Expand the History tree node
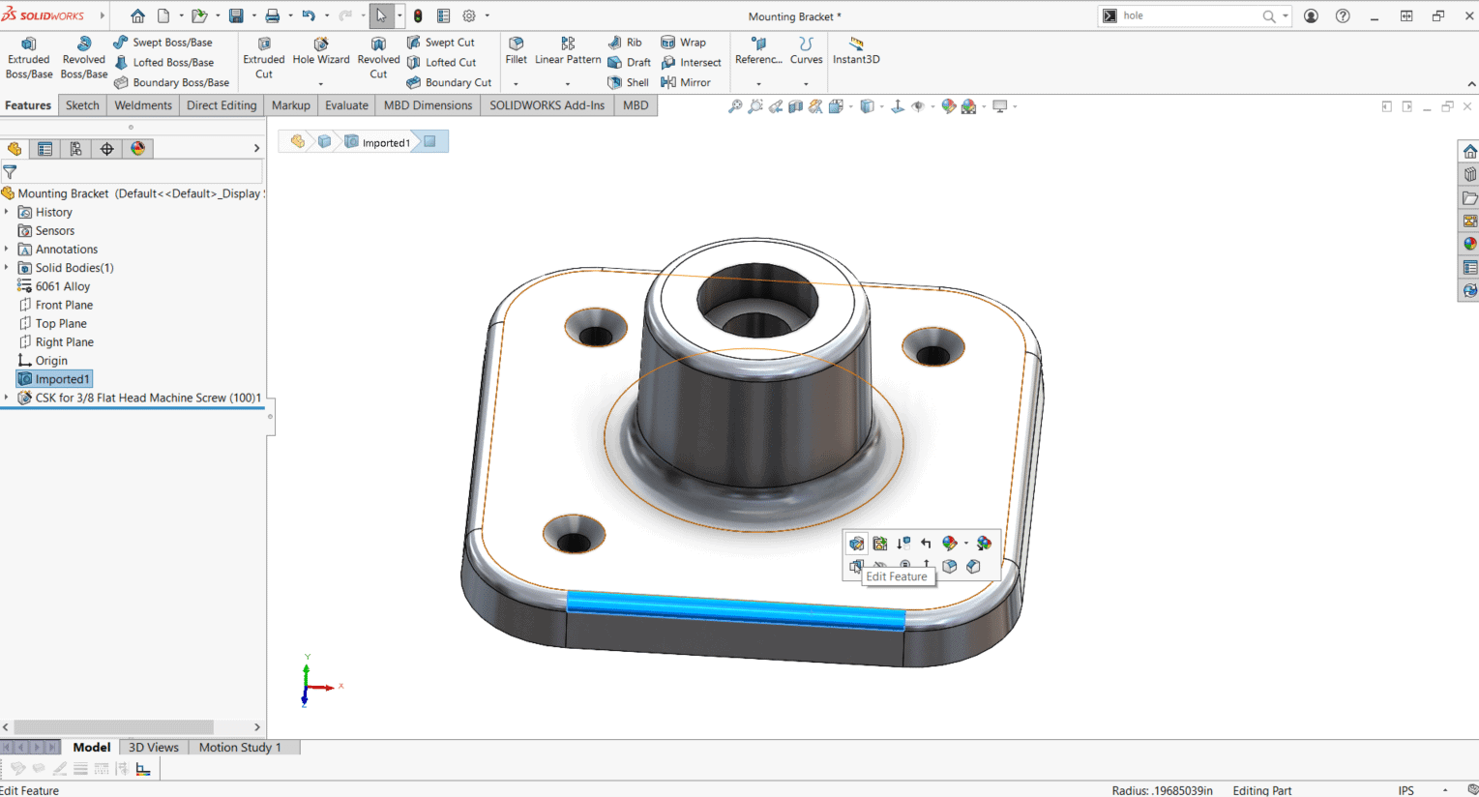This screenshot has height=797, width=1479. (x=7, y=212)
